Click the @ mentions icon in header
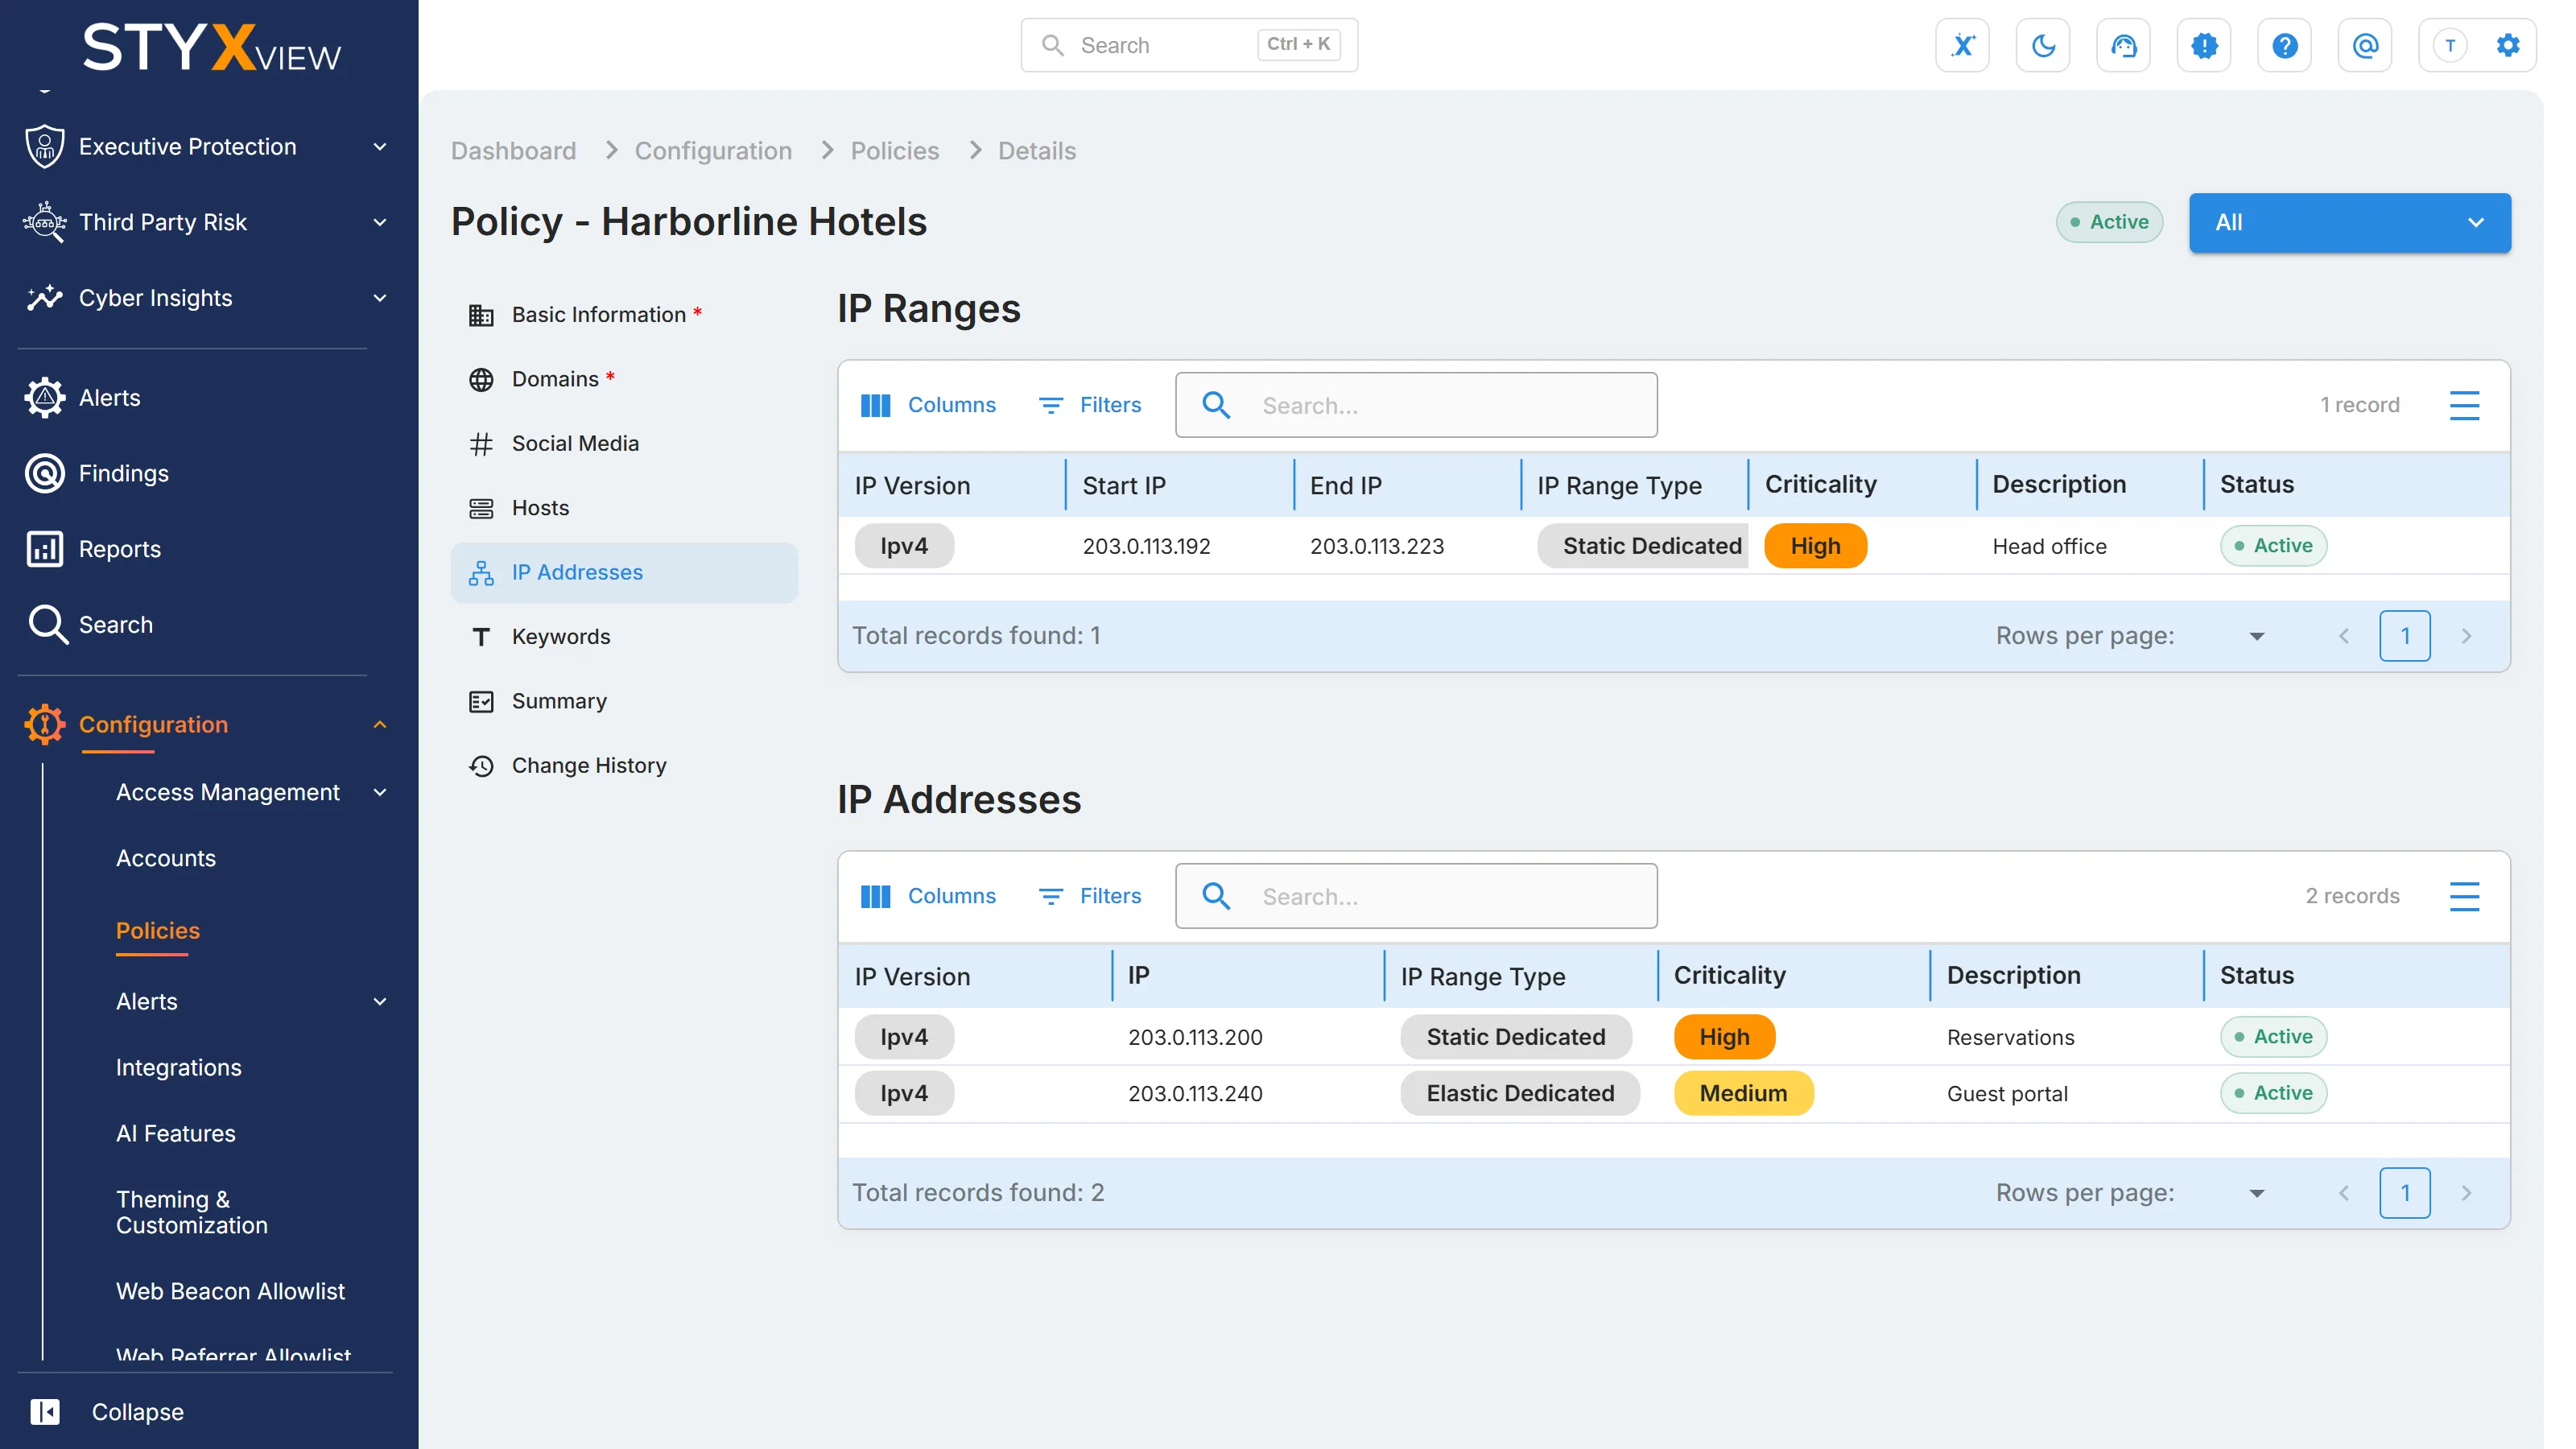Screen dimensions: 2576x1449 pos(2365,45)
